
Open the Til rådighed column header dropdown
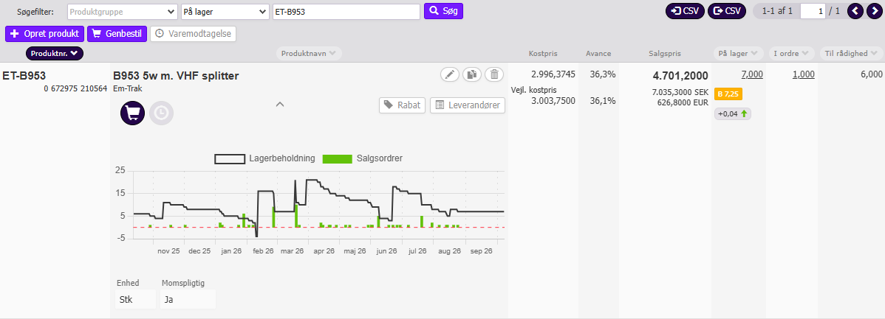tap(851, 54)
